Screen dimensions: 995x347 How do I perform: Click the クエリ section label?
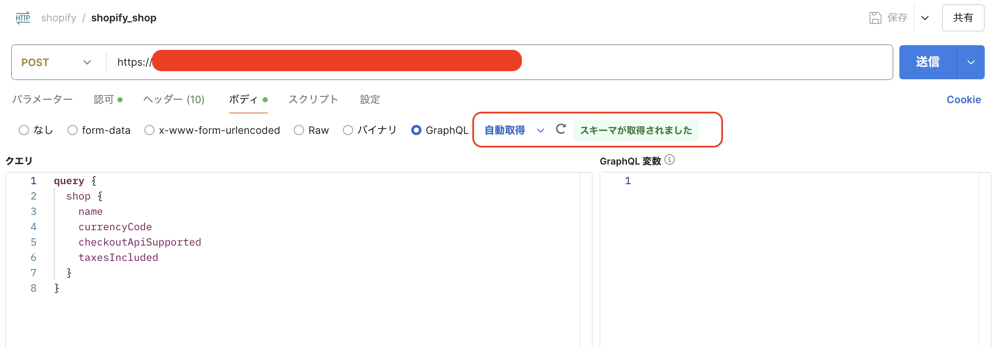pos(19,161)
